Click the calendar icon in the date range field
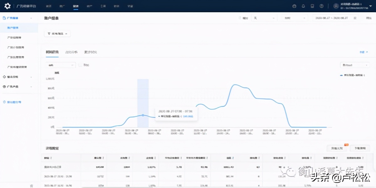 (355, 18)
